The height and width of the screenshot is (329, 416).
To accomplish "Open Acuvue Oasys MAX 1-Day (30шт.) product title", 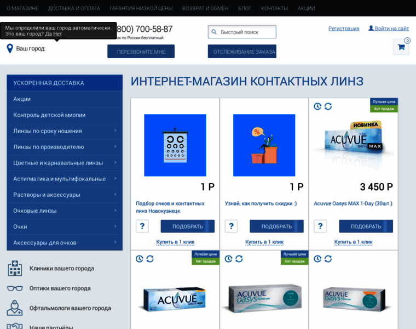I will pyautogui.click(x=353, y=203).
